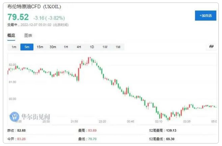Screen dimensions: 222x146
Task: Click the 00:45 time axis label
Action: (131, 121)
